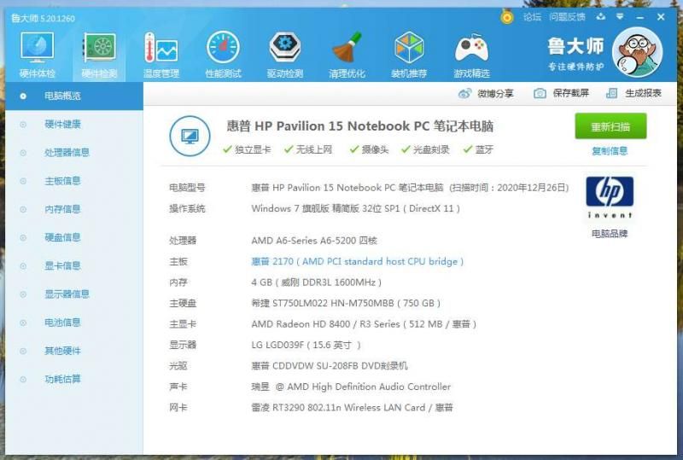Click 生成报表 generate report

[633, 93]
